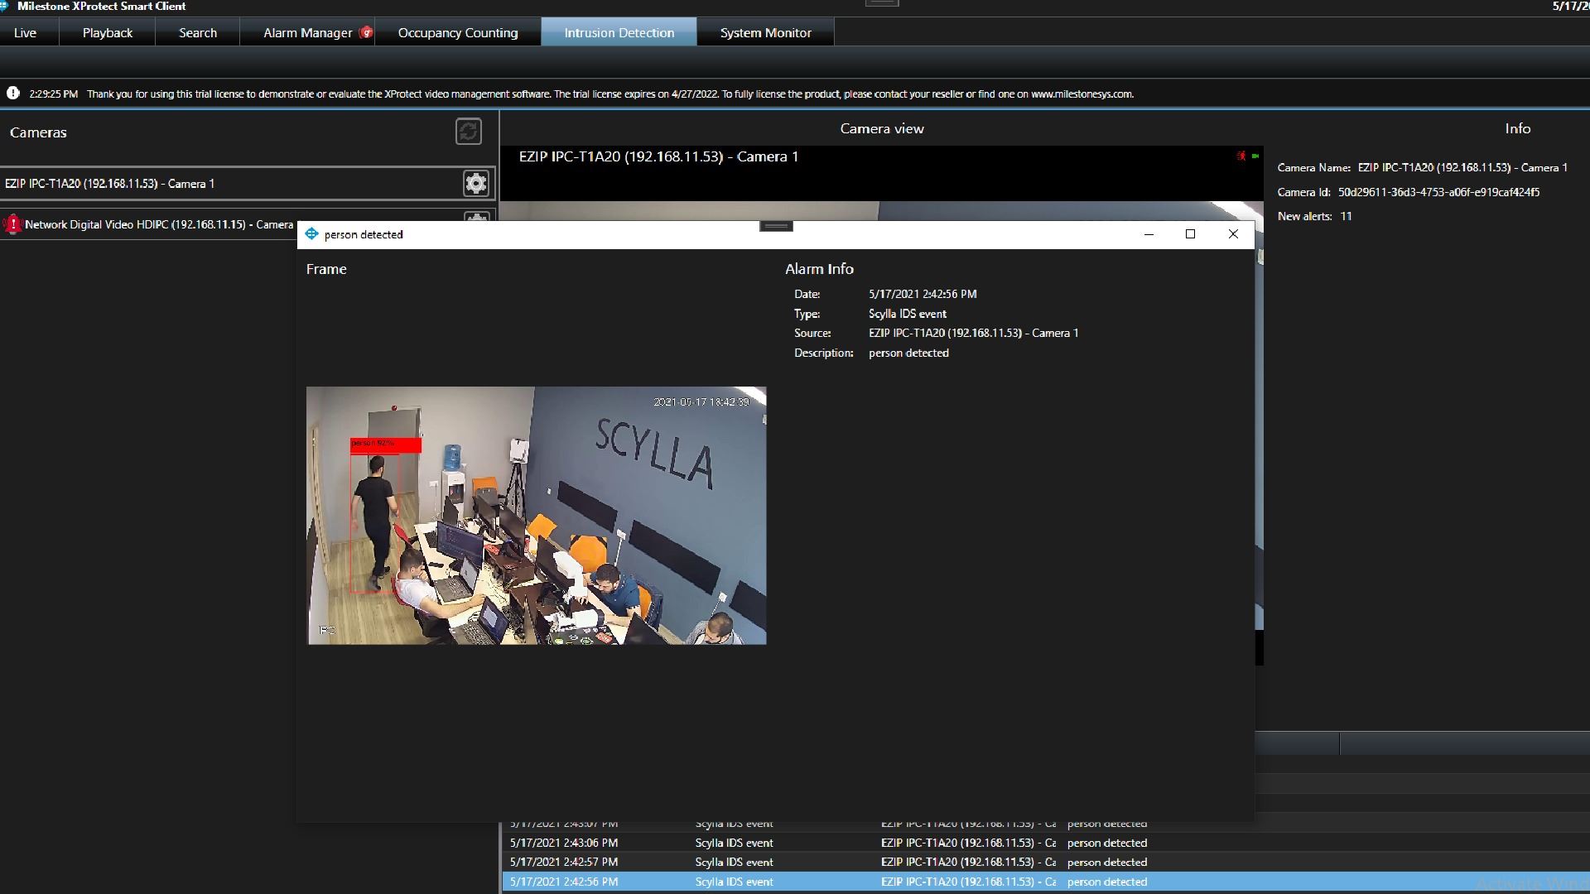Click the Milestone XProtect app logo
This screenshot has width=1590, height=894.
pyautogui.click(x=4, y=6)
